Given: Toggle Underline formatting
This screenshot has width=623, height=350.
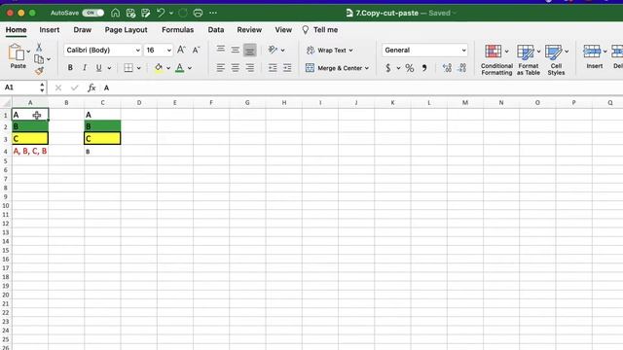Looking at the screenshot, I should pos(98,68).
